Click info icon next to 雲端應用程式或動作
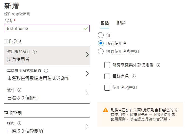Viewport: 187px width, 136px height. (x=46, y=71)
